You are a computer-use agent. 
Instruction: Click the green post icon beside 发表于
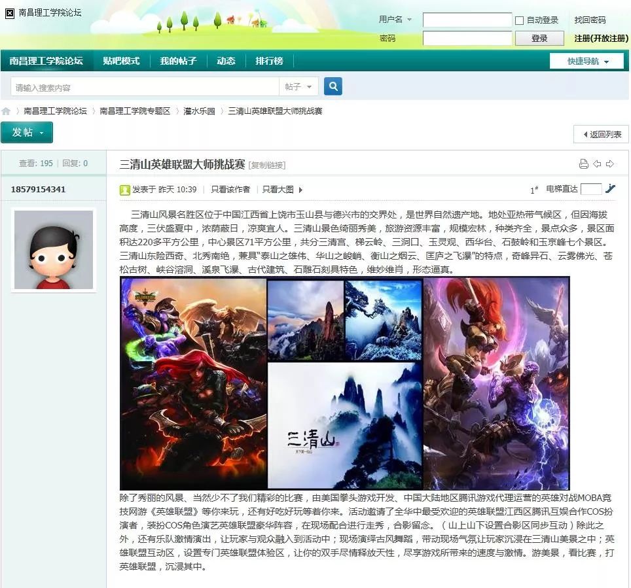(x=125, y=190)
